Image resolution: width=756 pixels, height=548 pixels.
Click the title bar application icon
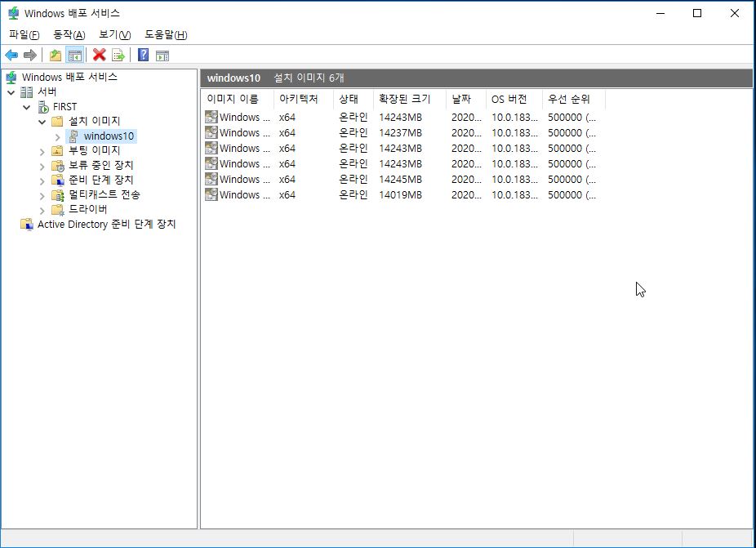[x=14, y=13]
